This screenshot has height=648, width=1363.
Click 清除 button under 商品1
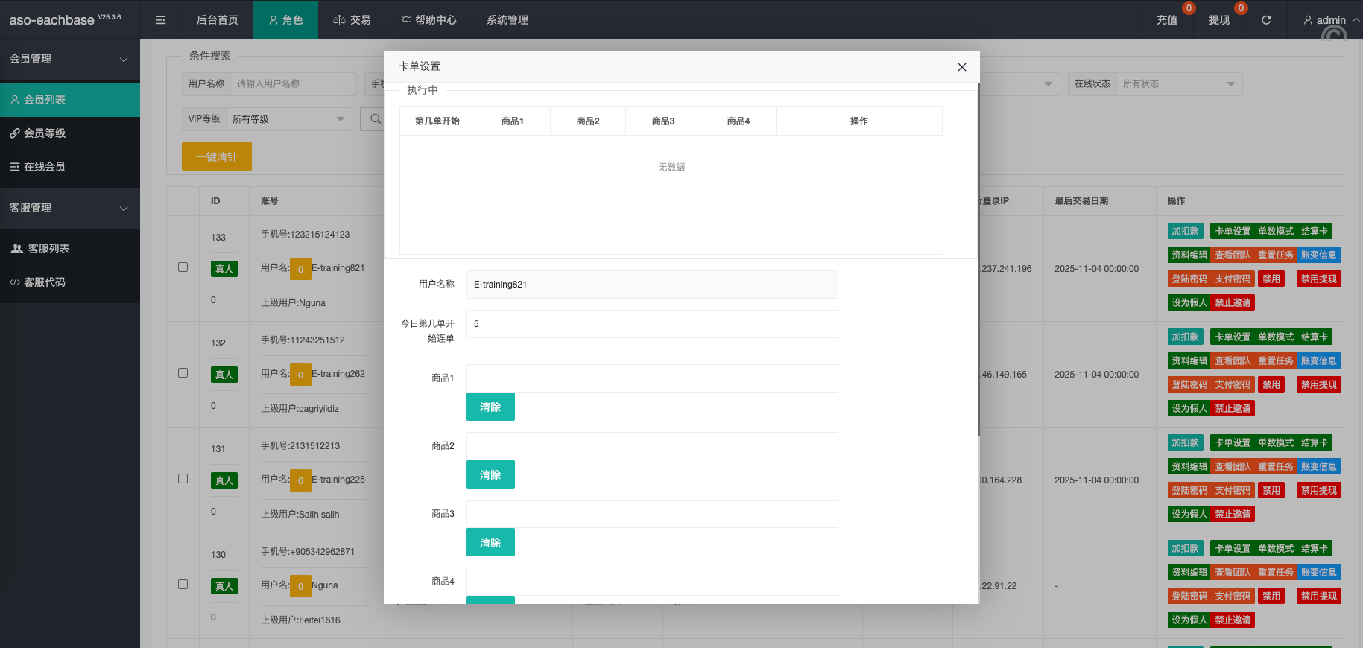[490, 407]
